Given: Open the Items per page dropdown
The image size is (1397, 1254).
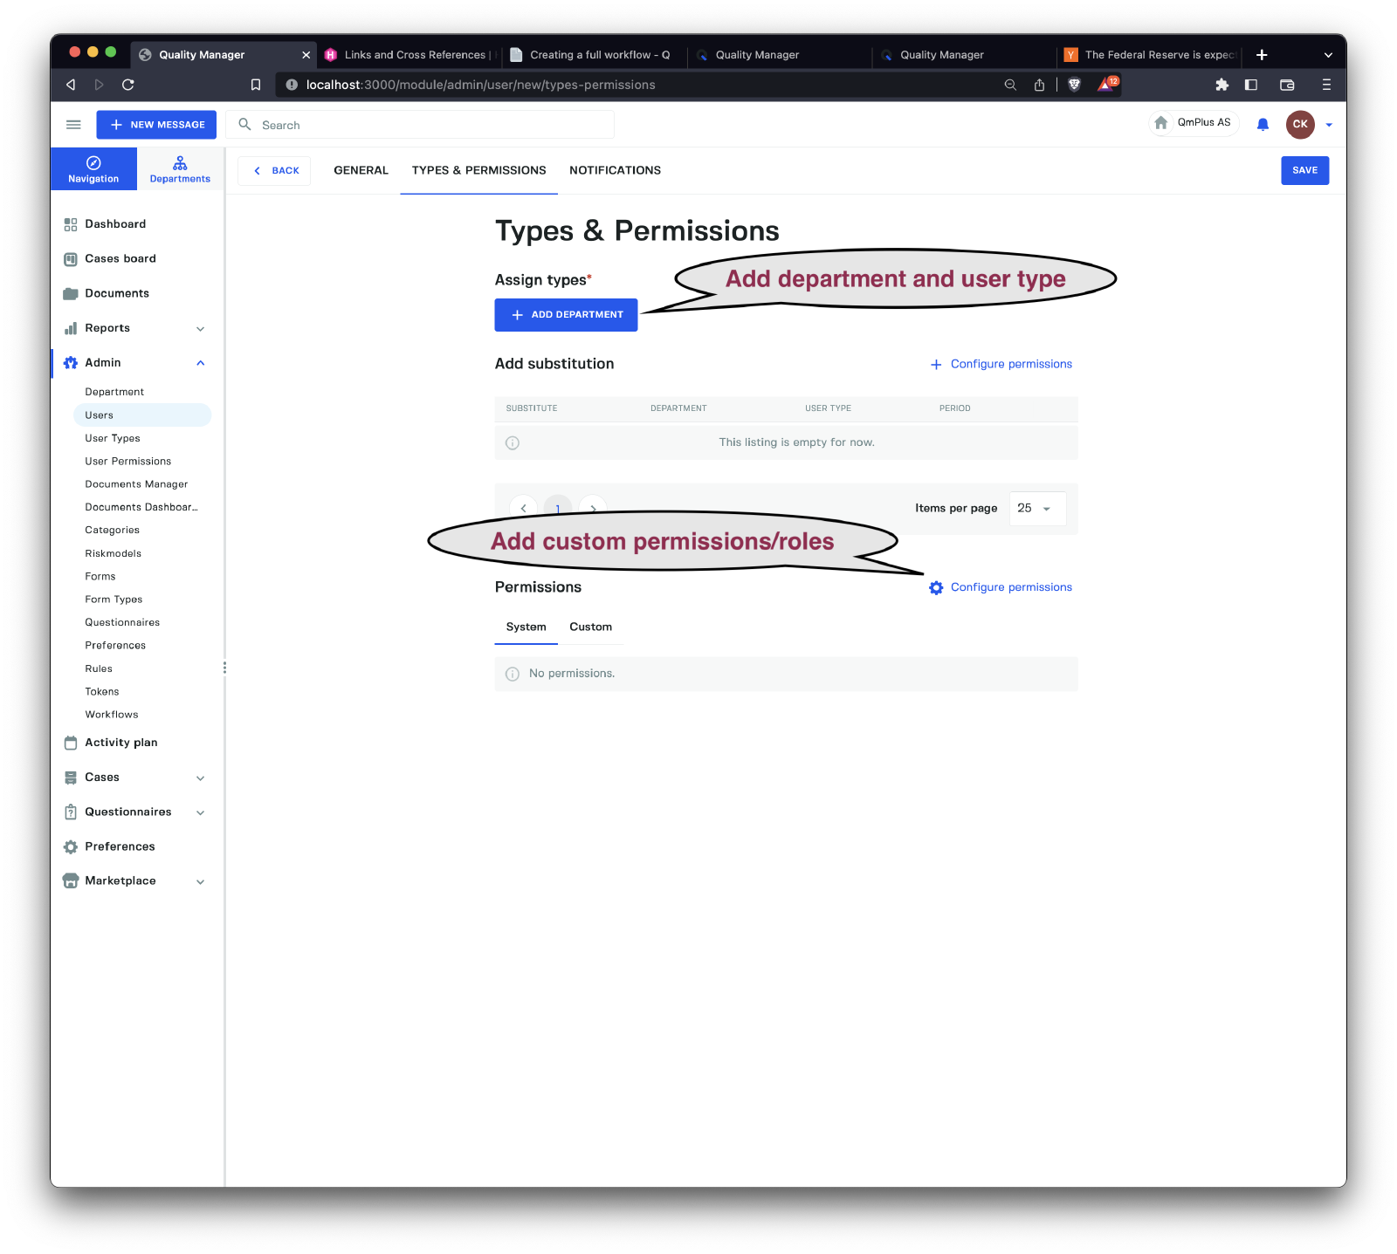Looking at the screenshot, I should [1036, 509].
